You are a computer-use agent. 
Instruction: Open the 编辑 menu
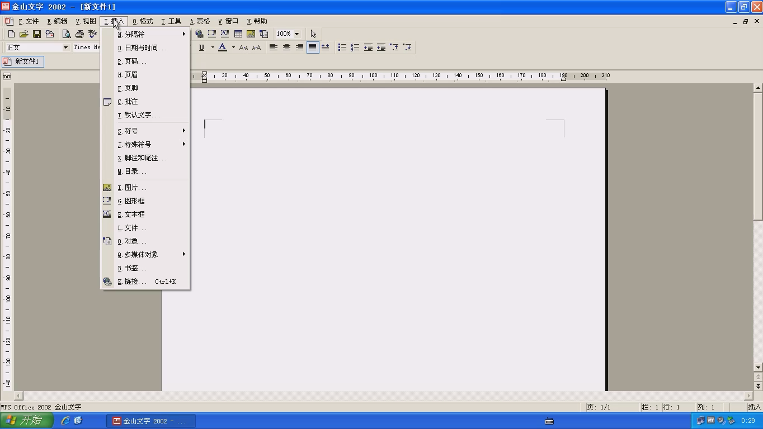(57, 21)
